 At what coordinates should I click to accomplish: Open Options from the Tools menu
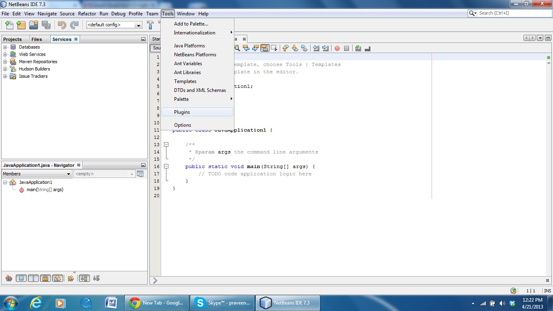click(182, 125)
